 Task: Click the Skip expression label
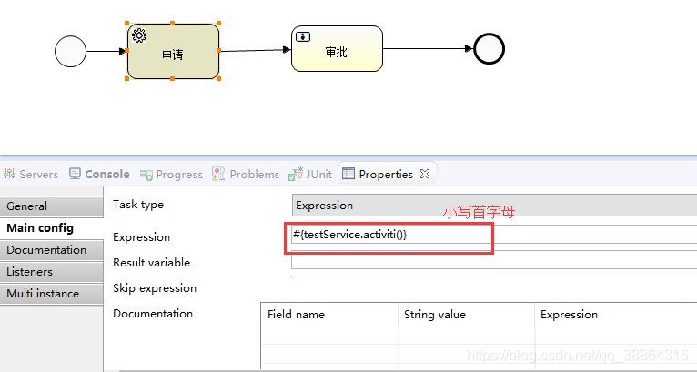[x=155, y=288]
